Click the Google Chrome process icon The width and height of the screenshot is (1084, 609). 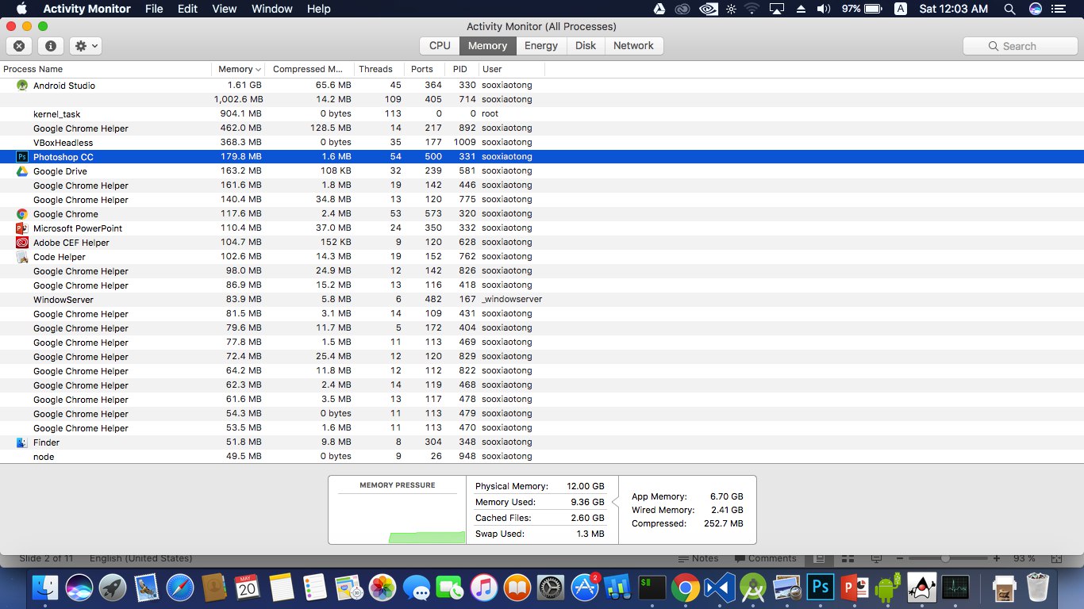(22, 213)
